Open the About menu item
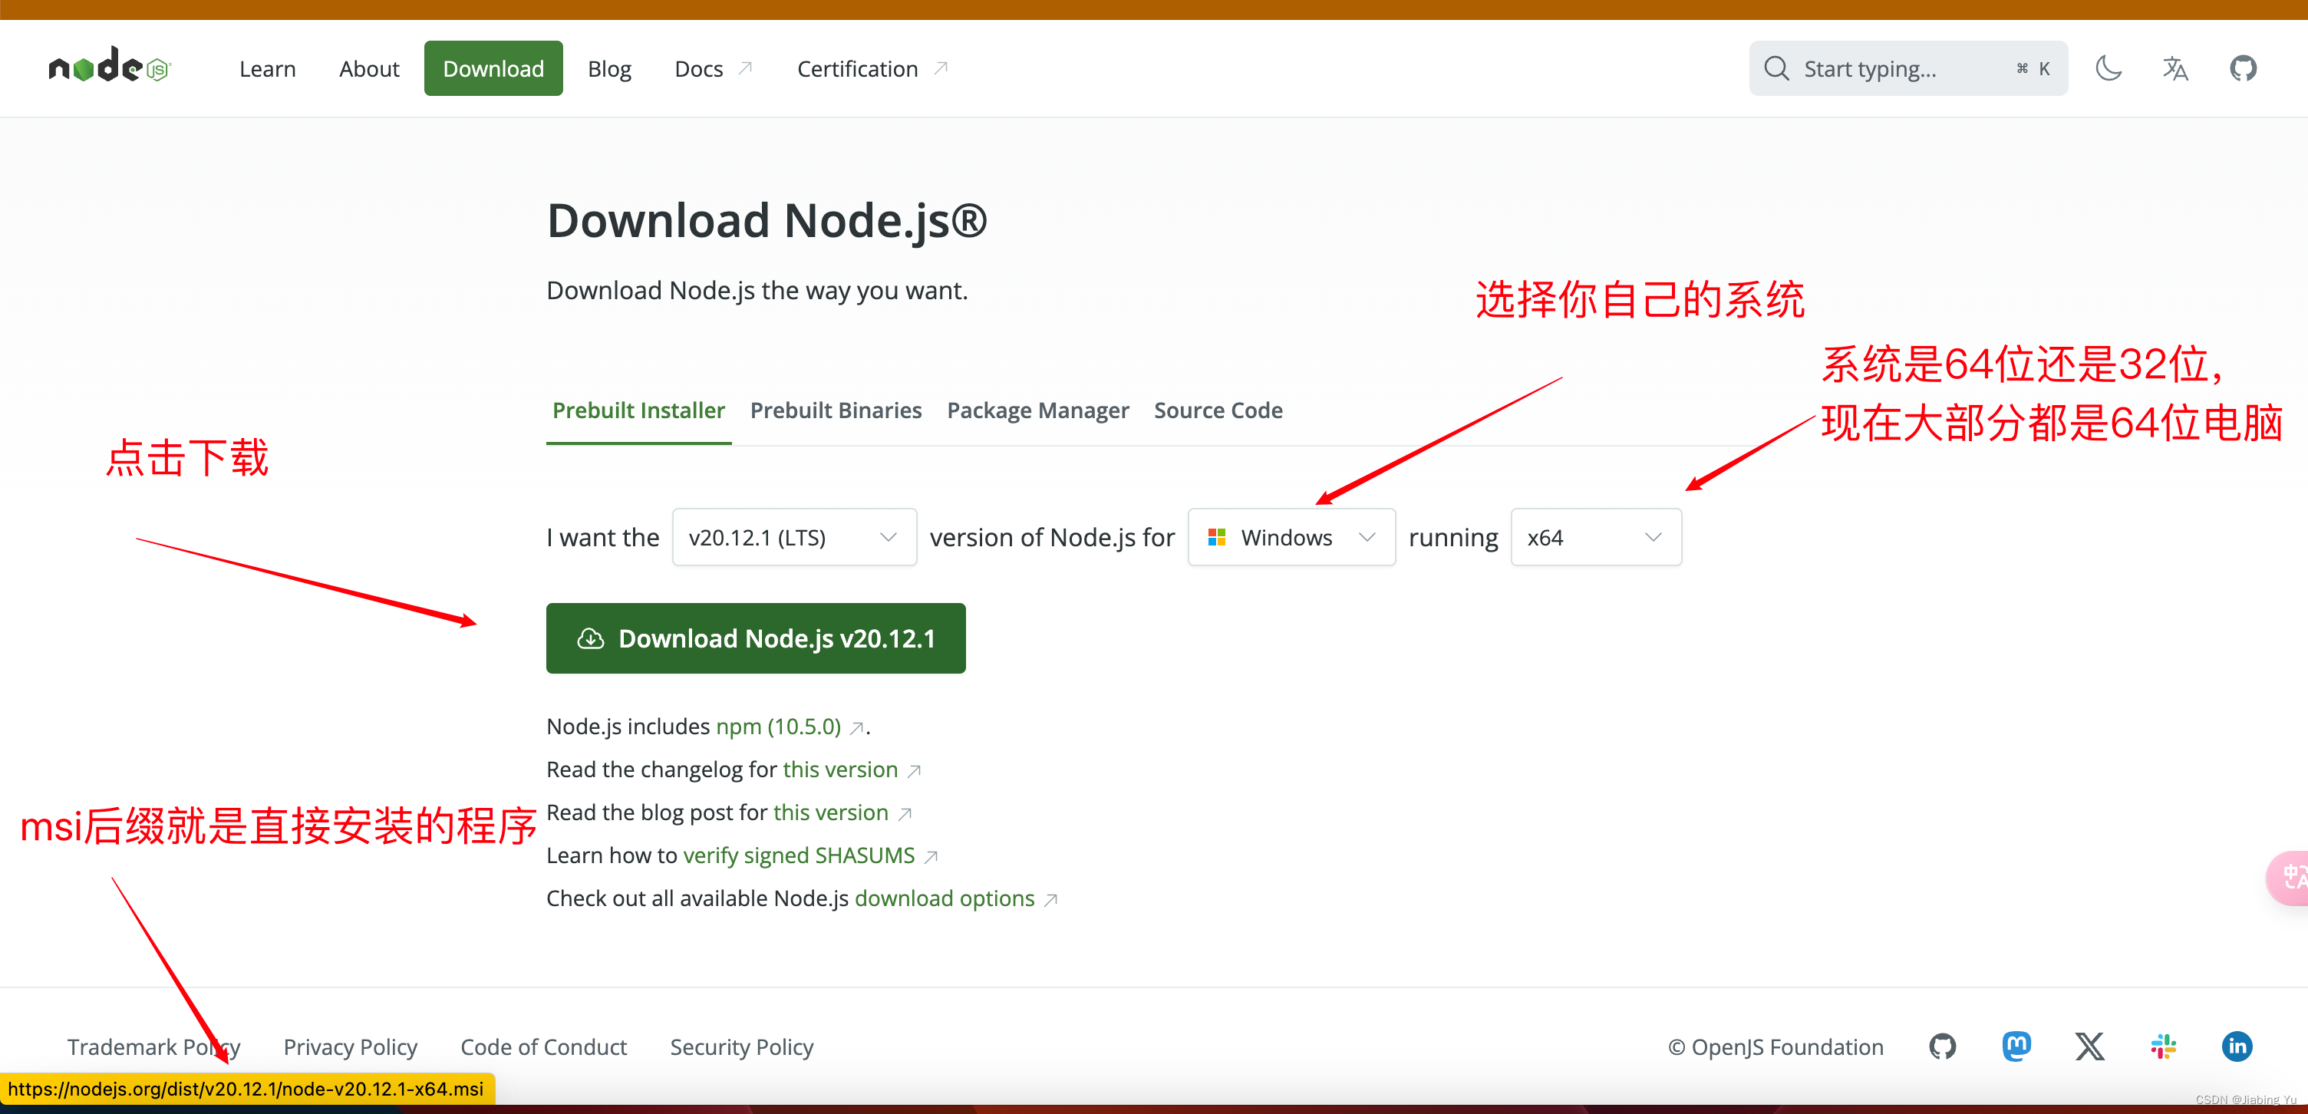The image size is (2308, 1114). [x=368, y=68]
